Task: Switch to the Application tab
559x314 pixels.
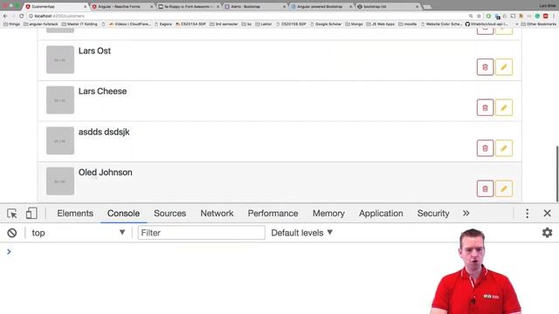Action: 381,213
